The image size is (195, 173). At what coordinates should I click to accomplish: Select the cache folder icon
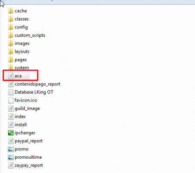click(x=11, y=11)
